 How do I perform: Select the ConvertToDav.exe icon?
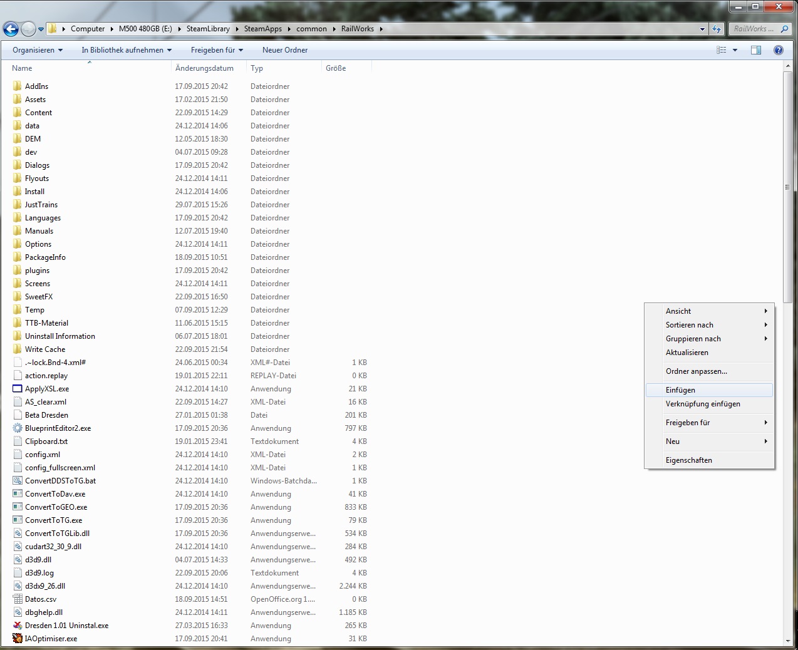tap(17, 494)
